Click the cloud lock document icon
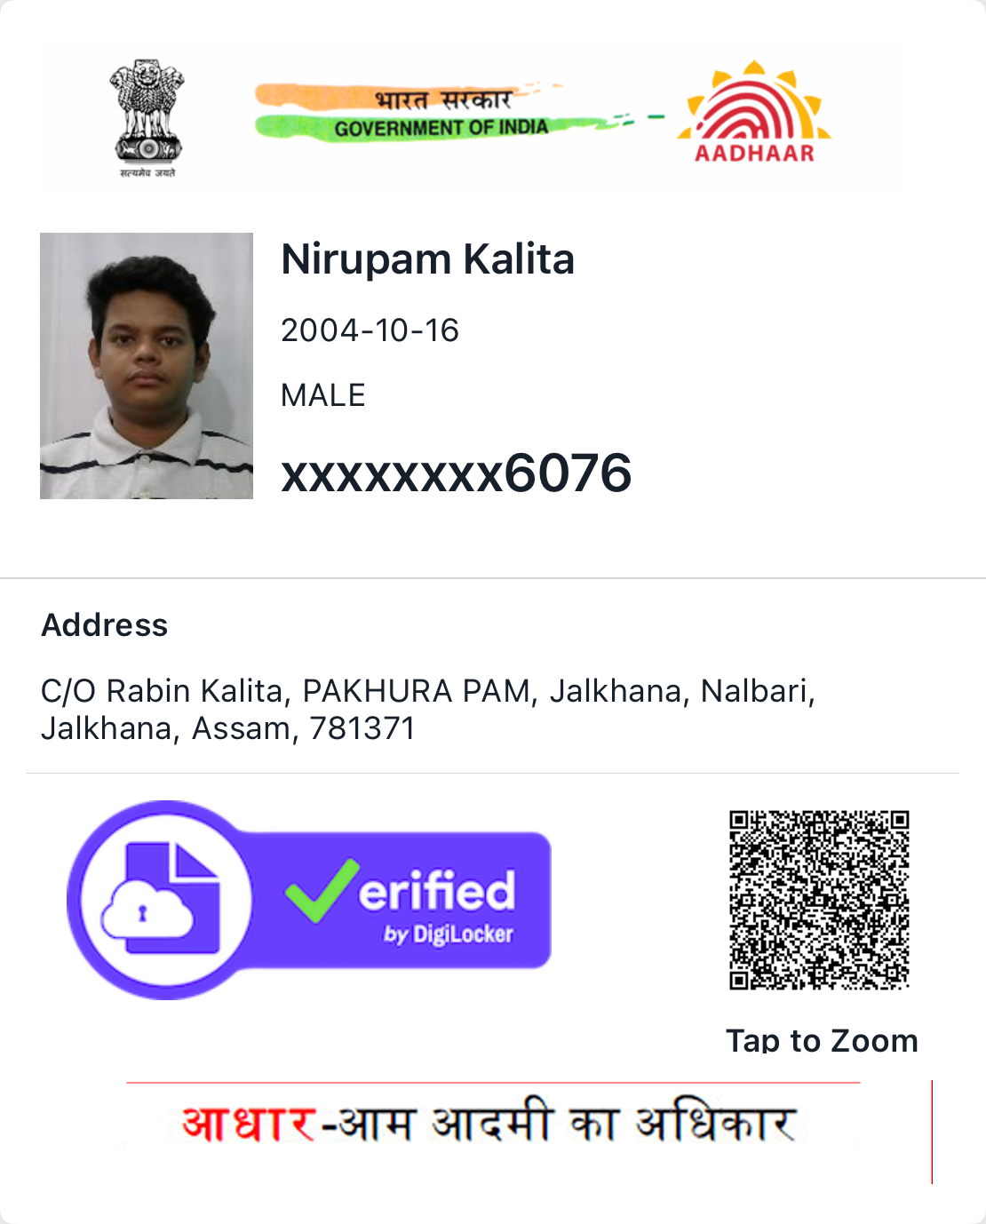 click(x=161, y=899)
